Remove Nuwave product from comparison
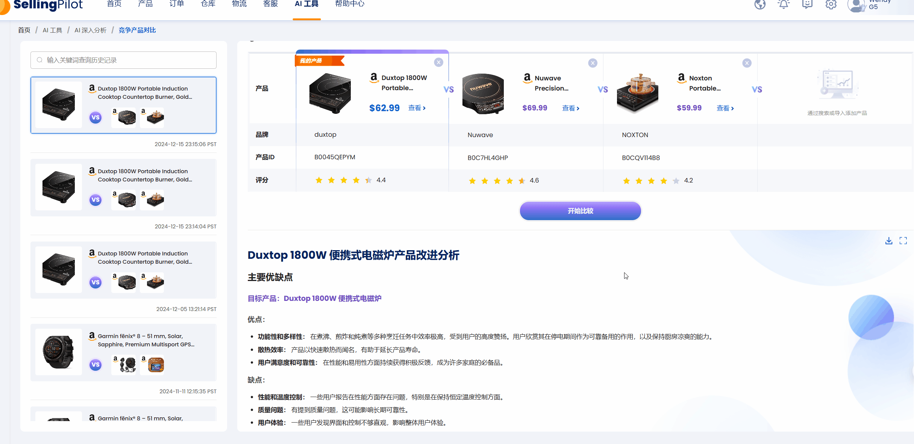The width and height of the screenshot is (914, 444). 593,63
